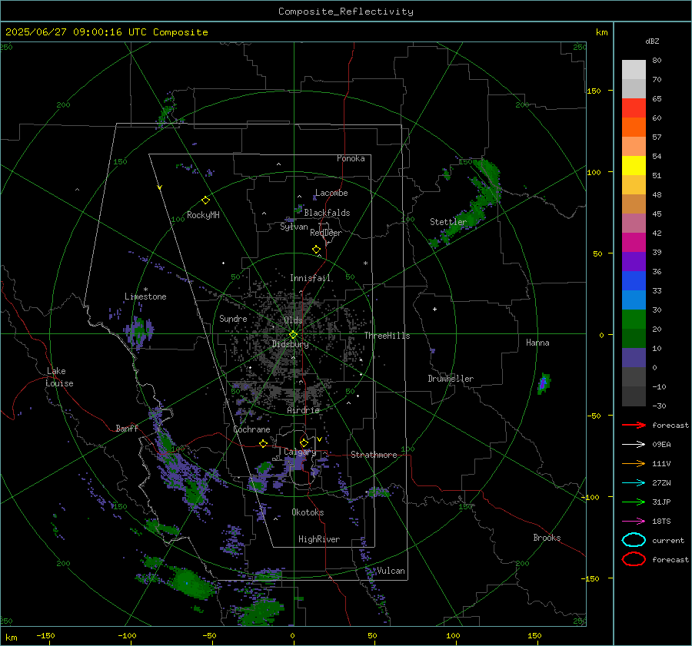
Task: Click the white plus marker west of Hanna
Action: 434,309
